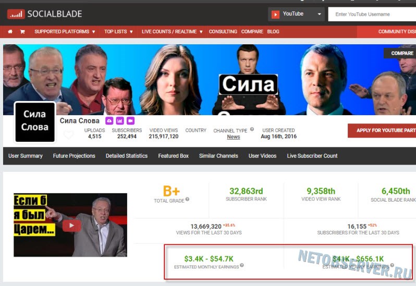Click the Сила Слова channel avatar
Viewport: 416px width, 286px height.
(x=35, y=122)
